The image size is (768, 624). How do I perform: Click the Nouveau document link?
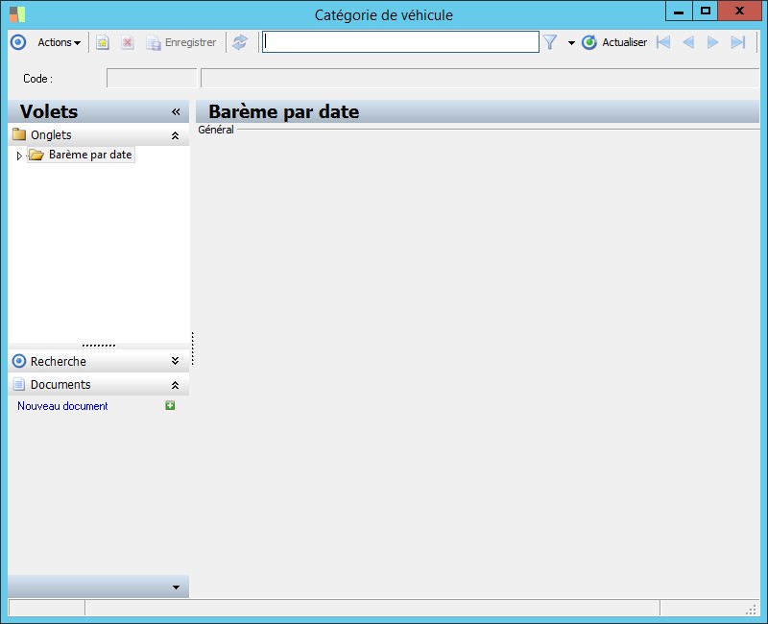[62, 406]
